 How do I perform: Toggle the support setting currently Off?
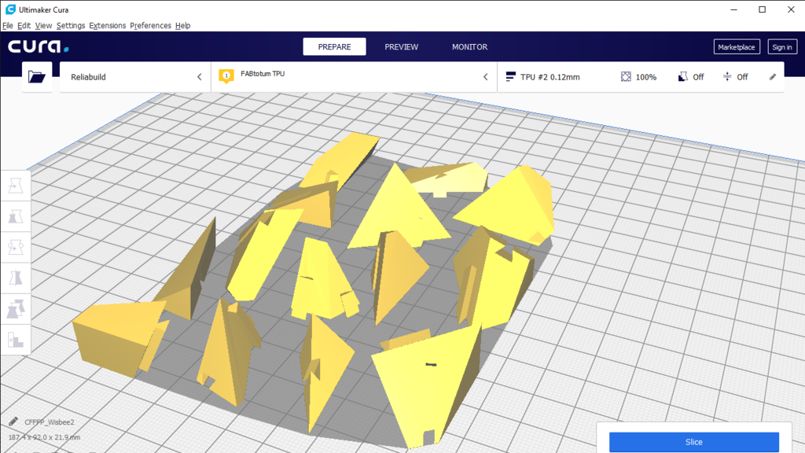(x=690, y=76)
